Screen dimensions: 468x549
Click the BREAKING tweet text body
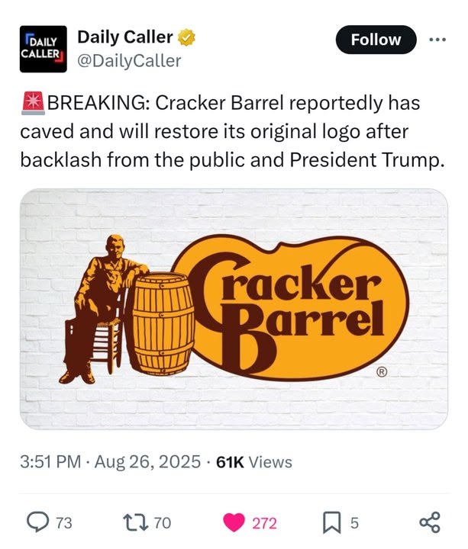(233, 131)
